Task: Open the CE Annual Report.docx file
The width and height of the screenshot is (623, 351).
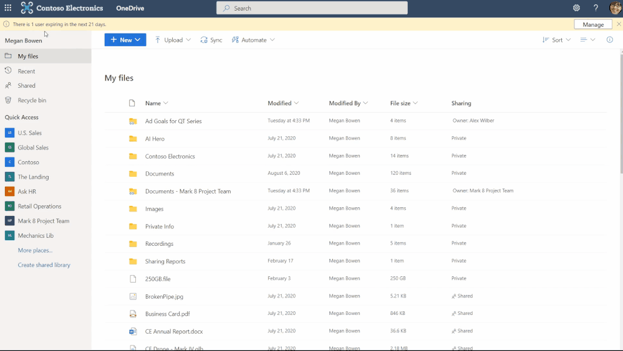Action: 174,331
